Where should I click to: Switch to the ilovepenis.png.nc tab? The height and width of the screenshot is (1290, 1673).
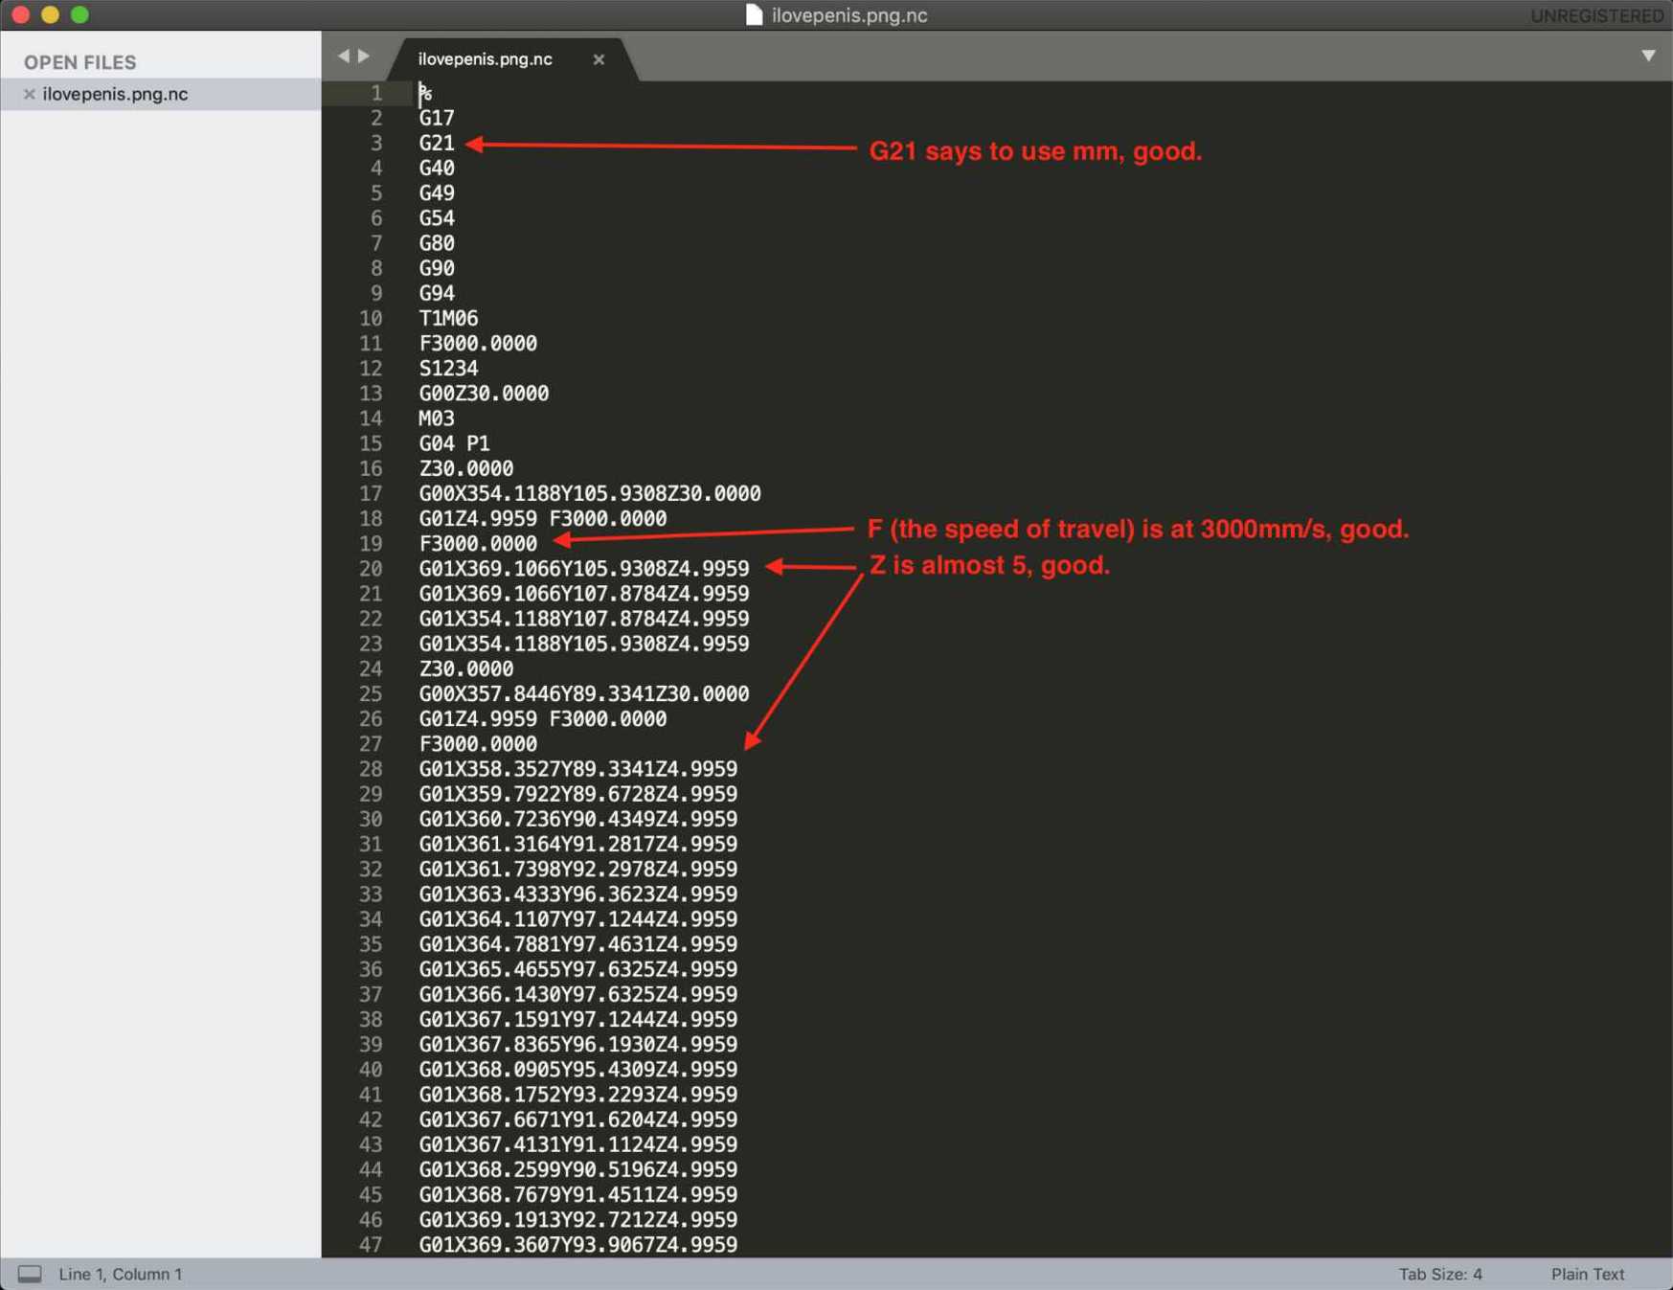[x=486, y=59]
